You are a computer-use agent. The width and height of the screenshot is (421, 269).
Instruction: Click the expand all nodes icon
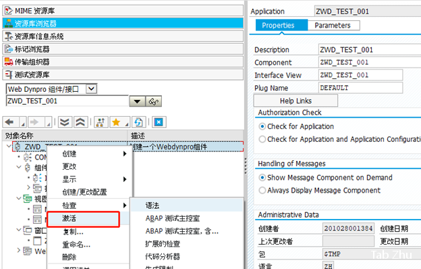click(x=65, y=122)
